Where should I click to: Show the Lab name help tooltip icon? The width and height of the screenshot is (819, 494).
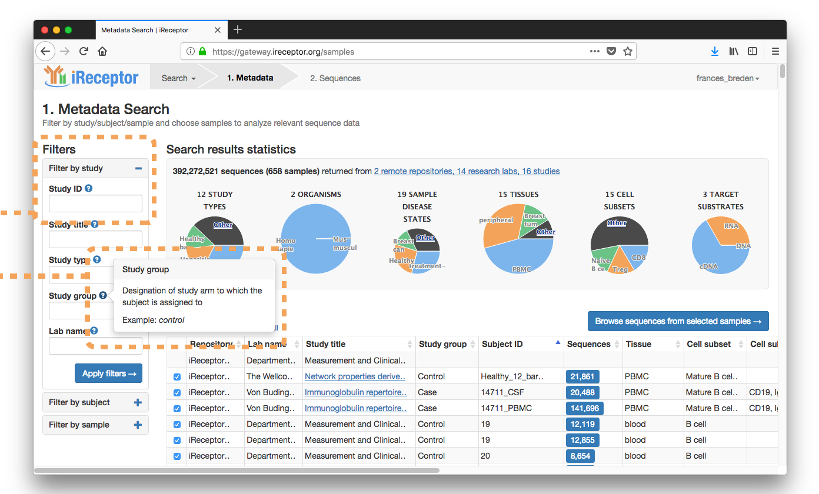(x=94, y=331)
